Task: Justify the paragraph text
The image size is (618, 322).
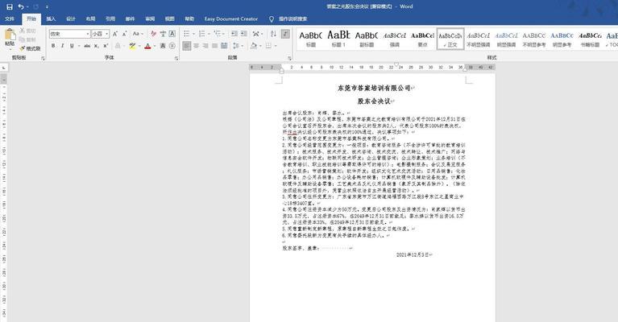Action: pos(215,46)
